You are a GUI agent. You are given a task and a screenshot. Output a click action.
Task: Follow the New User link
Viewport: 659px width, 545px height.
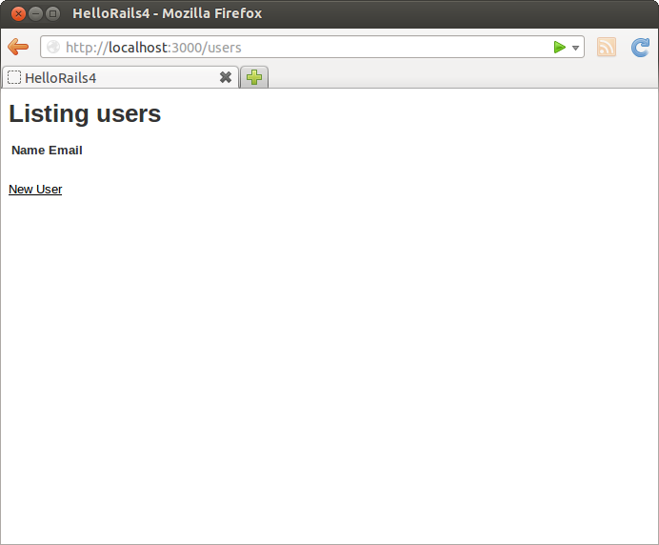pos(35,190)
